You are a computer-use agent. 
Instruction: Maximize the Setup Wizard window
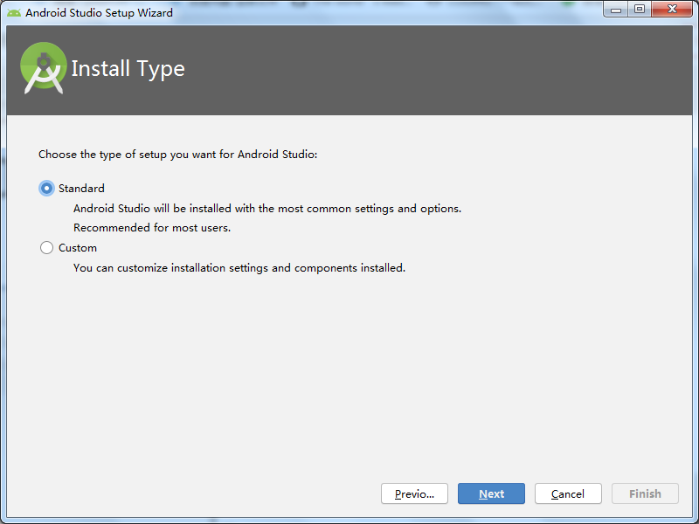[640, 9]
